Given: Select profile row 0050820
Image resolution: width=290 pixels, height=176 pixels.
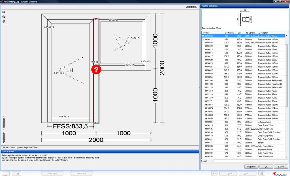Looking at the screenshot, I should (x=243, y=60).
